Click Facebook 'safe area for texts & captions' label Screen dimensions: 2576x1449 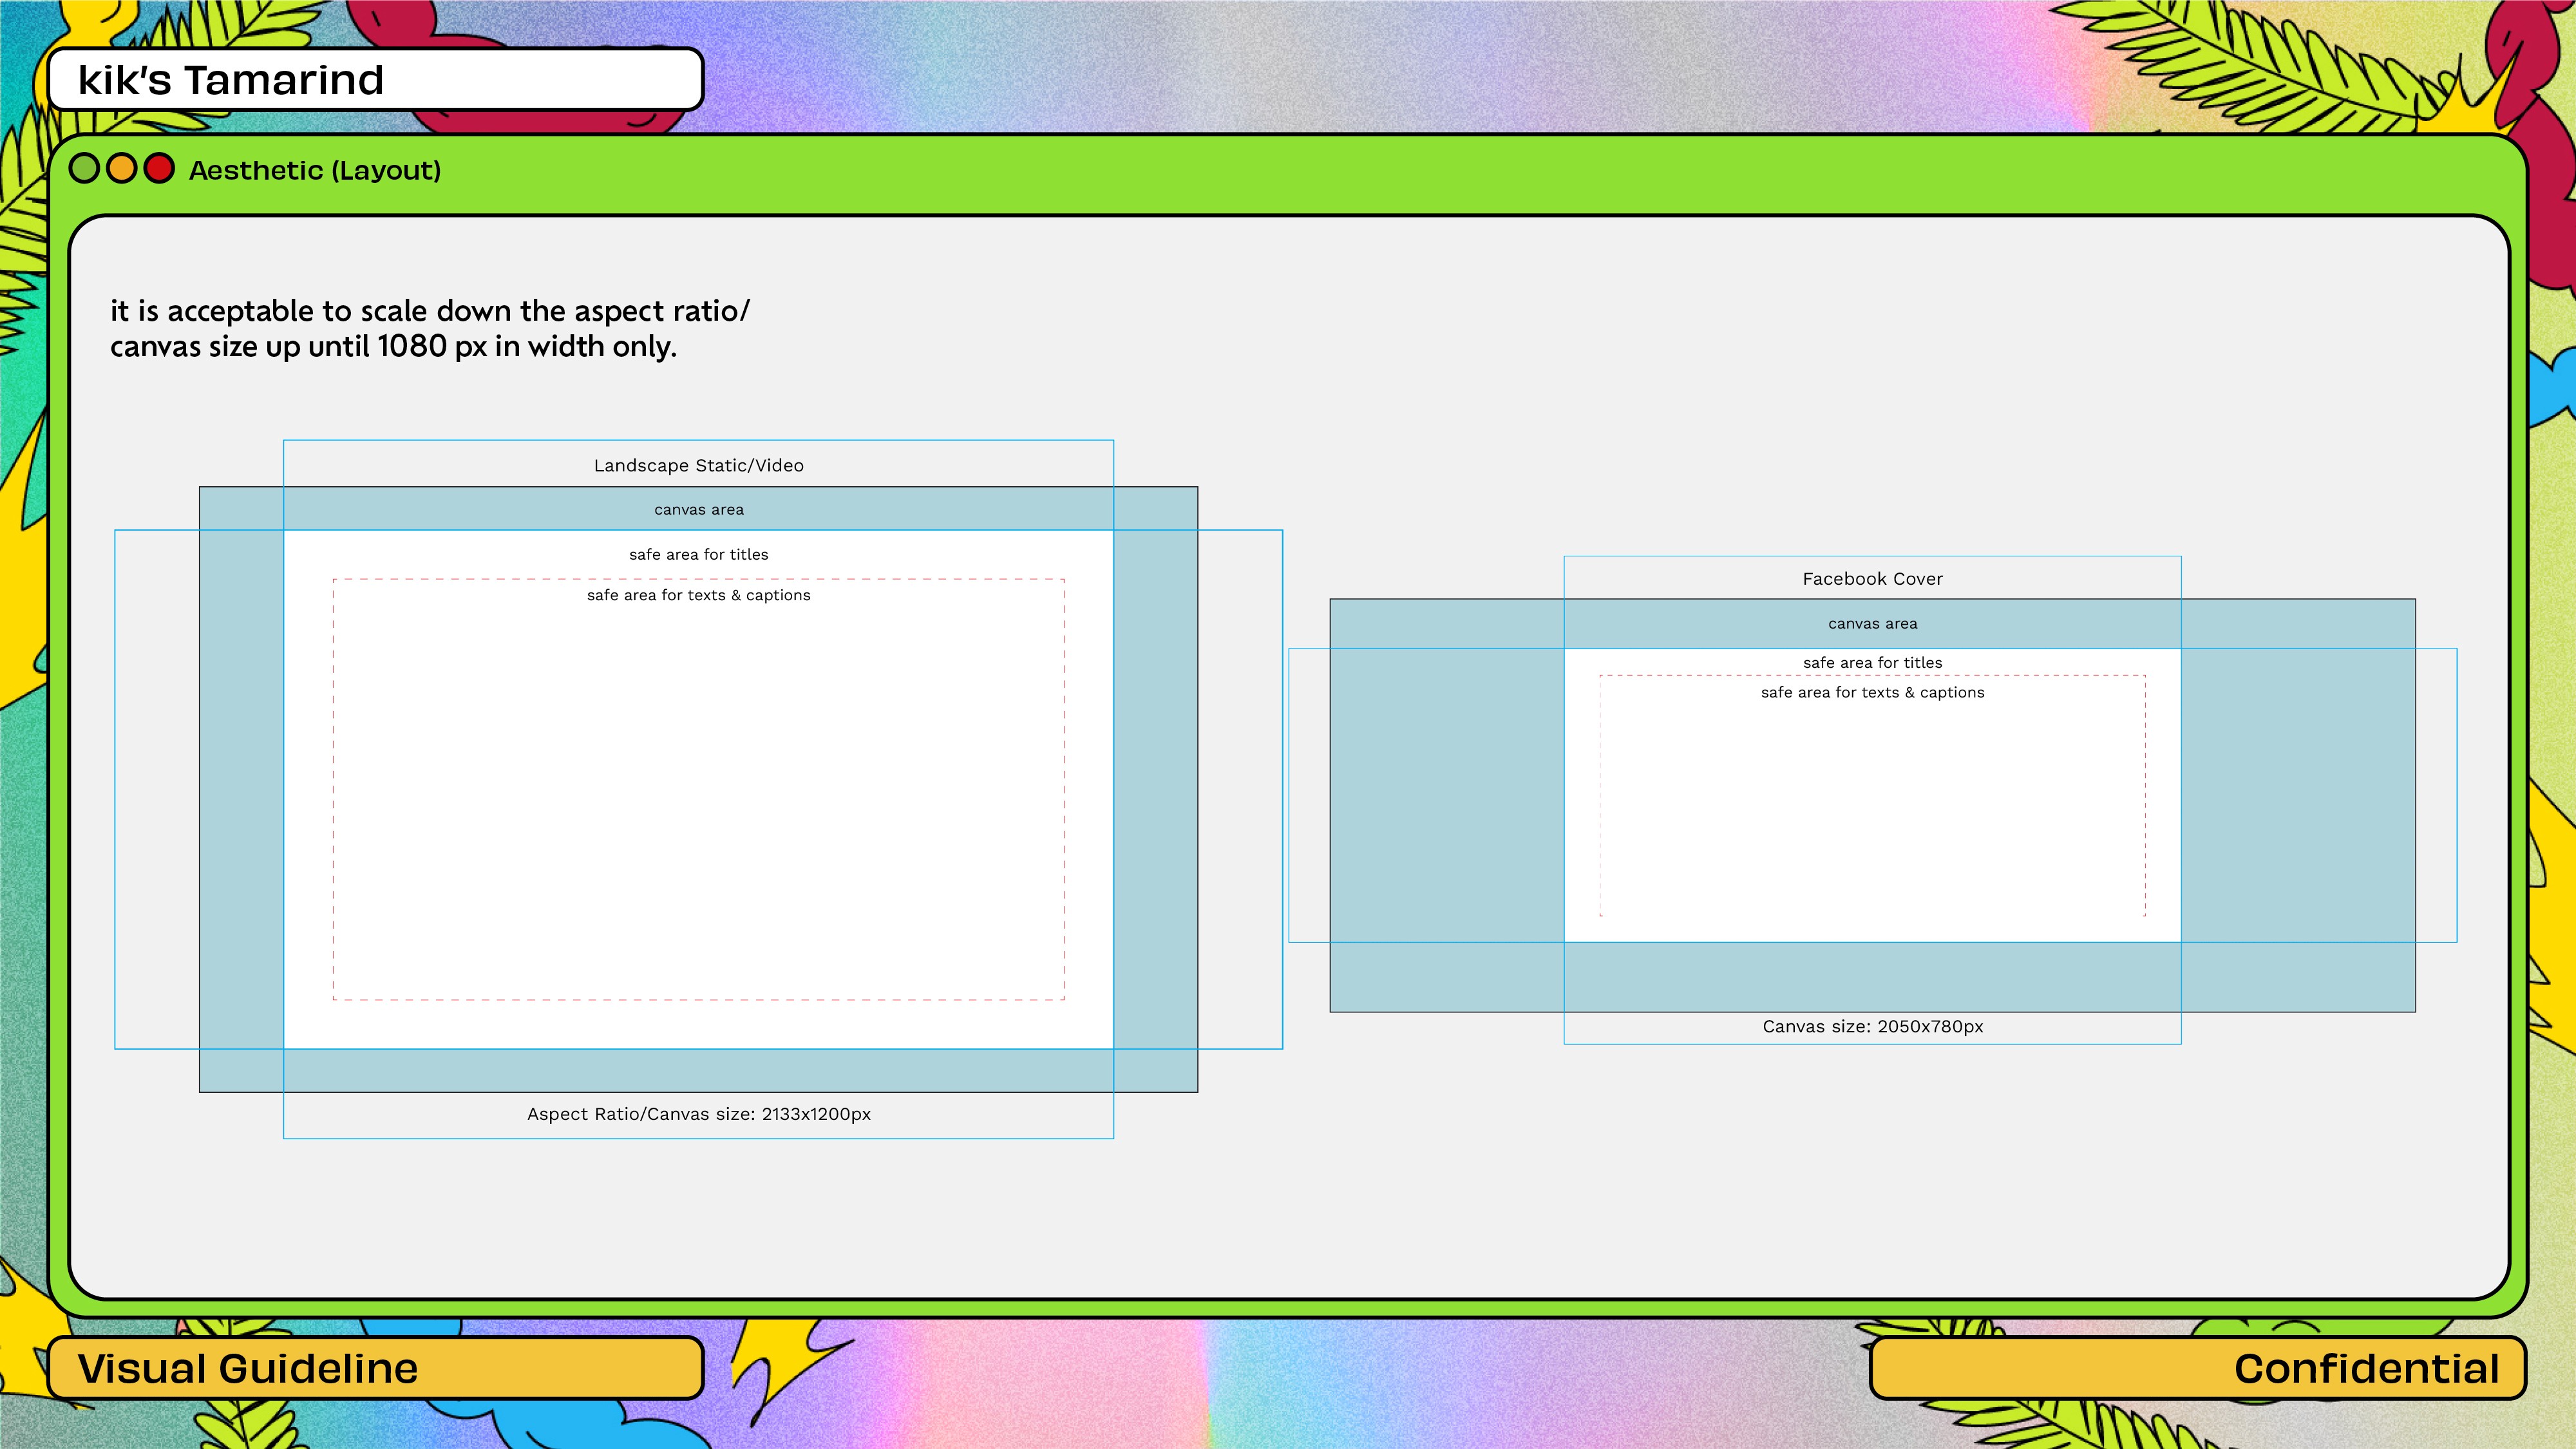pos(1872,693)
